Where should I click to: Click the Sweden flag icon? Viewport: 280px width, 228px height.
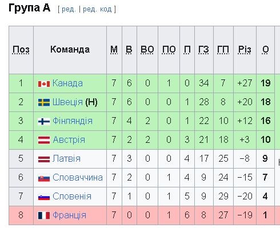44,102
